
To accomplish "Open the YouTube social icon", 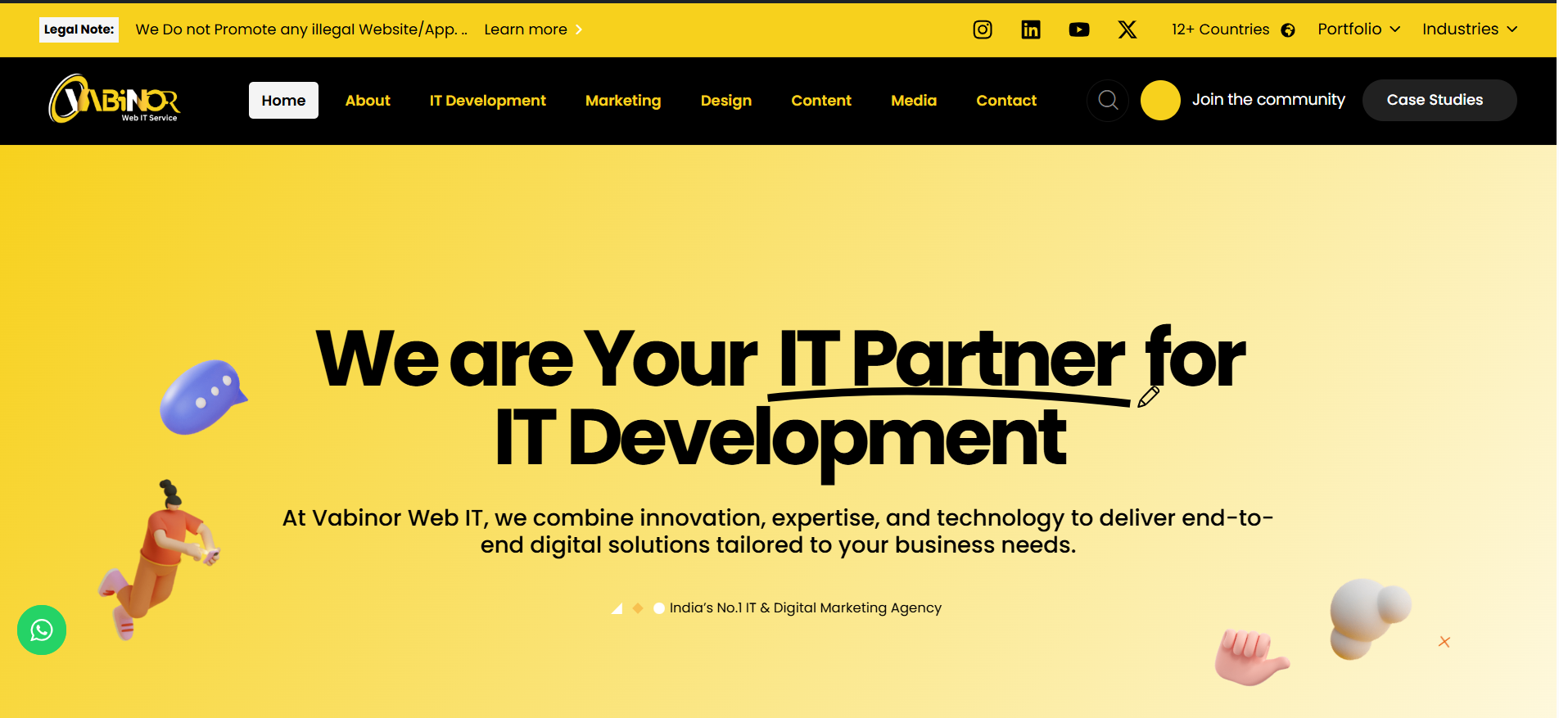I will (x=1079, y=30).
